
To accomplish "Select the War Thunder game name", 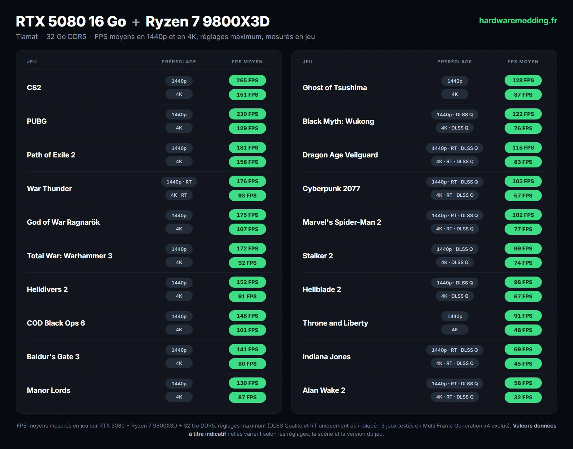I will [x=49, y=189].
